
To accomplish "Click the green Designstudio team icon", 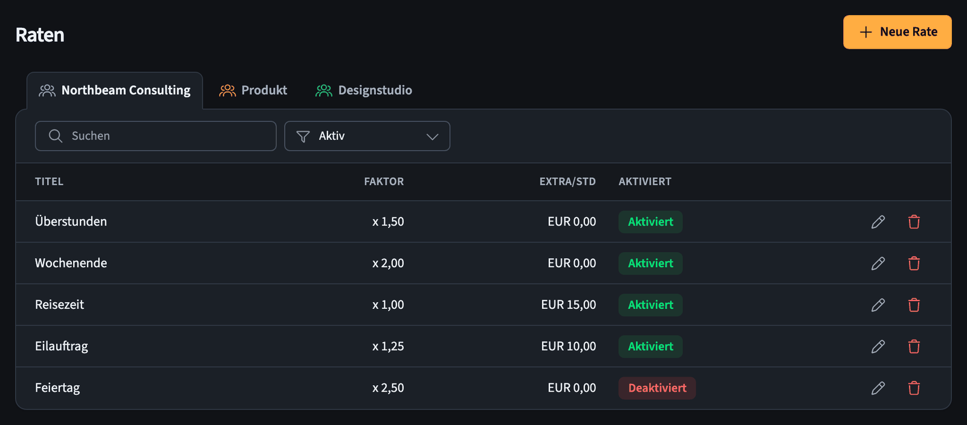I will pyautogui.click(x=324, y=91).
